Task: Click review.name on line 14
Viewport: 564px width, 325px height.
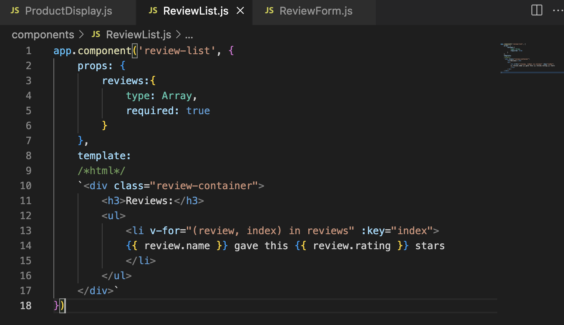Action: 177,246
